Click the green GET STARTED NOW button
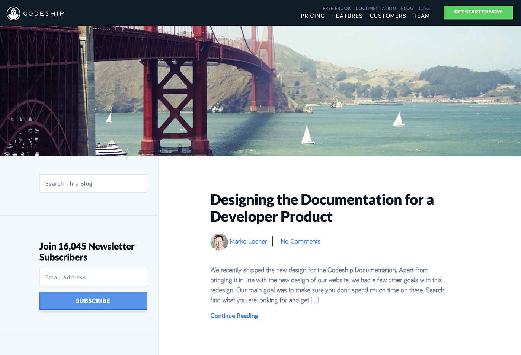The image size is (521, 355). (x=478, y=12)
